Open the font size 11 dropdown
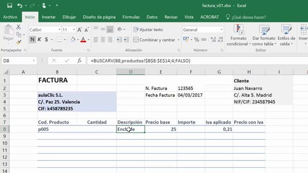Viewport: 308px width, 173px height. point(74,30)
